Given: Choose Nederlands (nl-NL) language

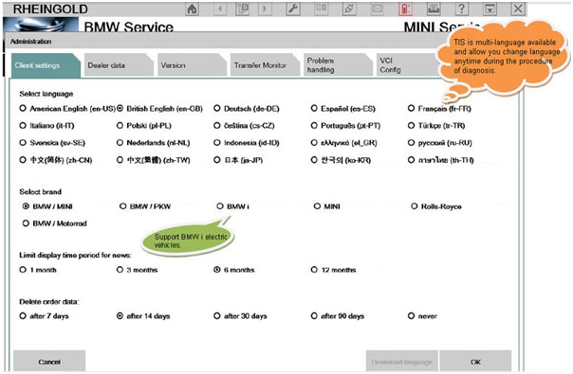Looking at the screenshot, I should click(x=120, y=143).
